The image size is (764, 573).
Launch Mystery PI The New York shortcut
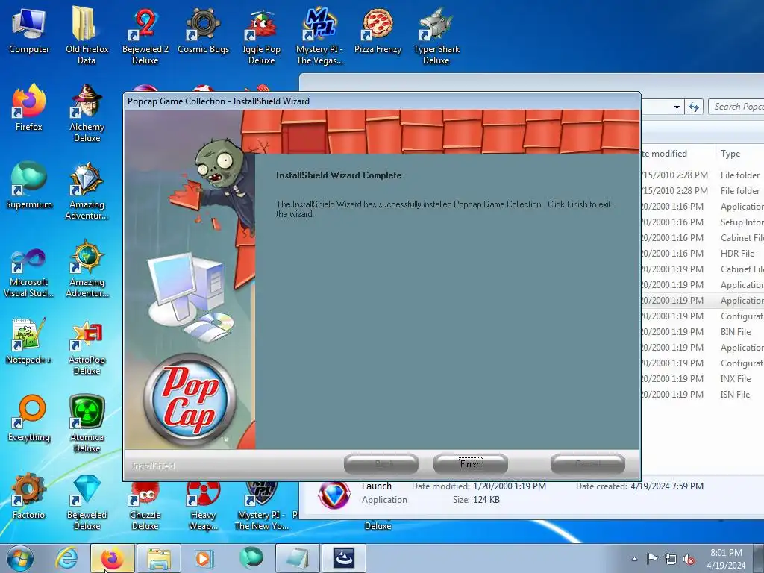coord(262,507)
